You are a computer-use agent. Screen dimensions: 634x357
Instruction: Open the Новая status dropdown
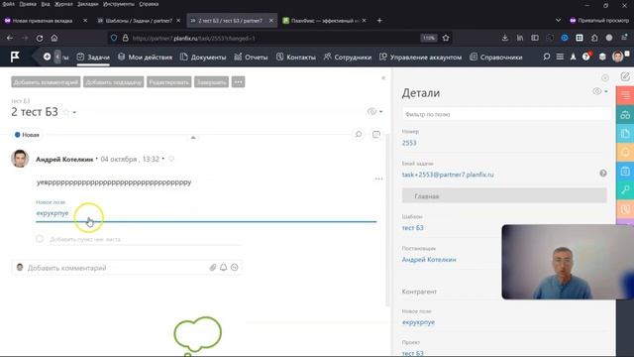pyautogui.click(x=27, y=135)
